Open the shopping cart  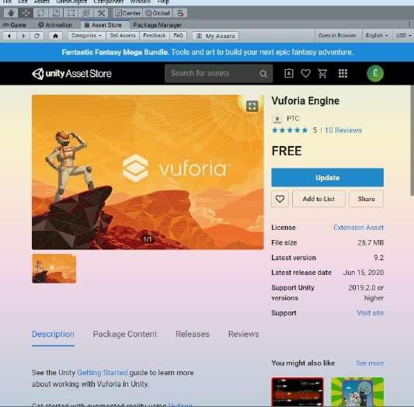322,73
